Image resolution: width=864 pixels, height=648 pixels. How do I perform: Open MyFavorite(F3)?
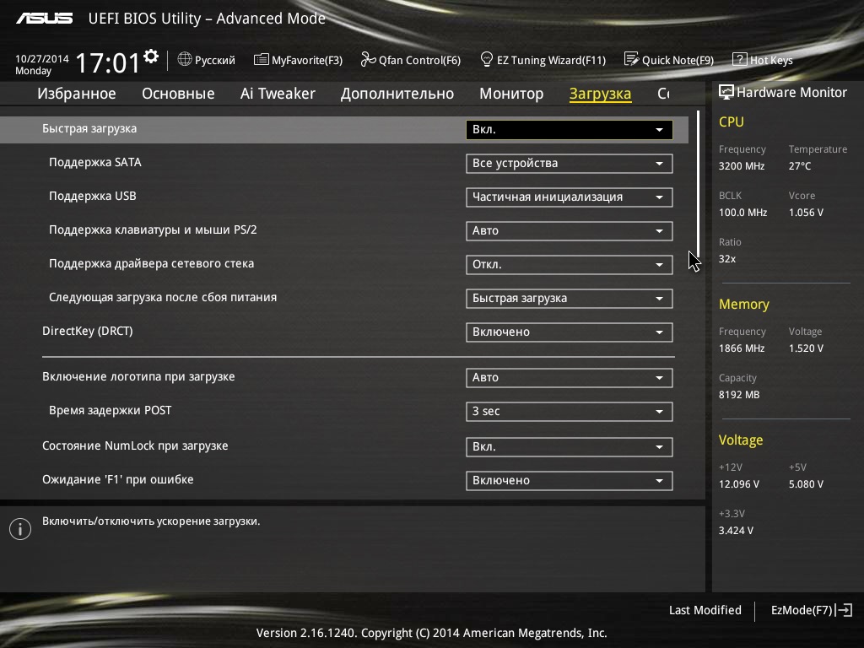click(x=298, y=60)
